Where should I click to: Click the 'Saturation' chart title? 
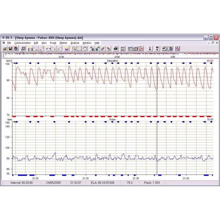pos(113,61)
